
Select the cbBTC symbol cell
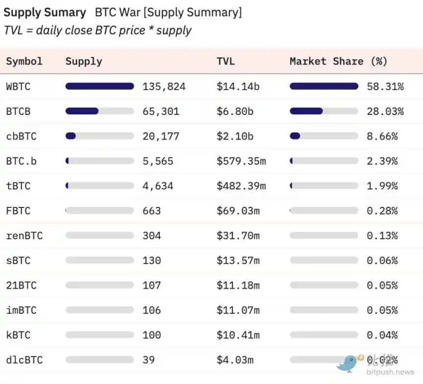click(x=21, y=136)
